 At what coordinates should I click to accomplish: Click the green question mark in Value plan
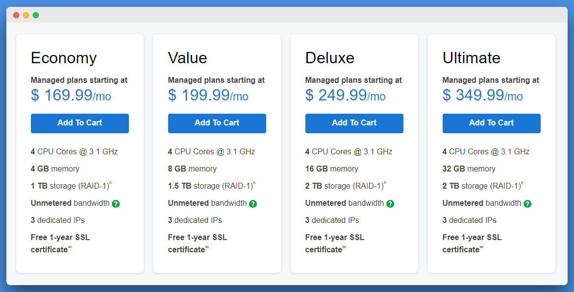(253, 203)
